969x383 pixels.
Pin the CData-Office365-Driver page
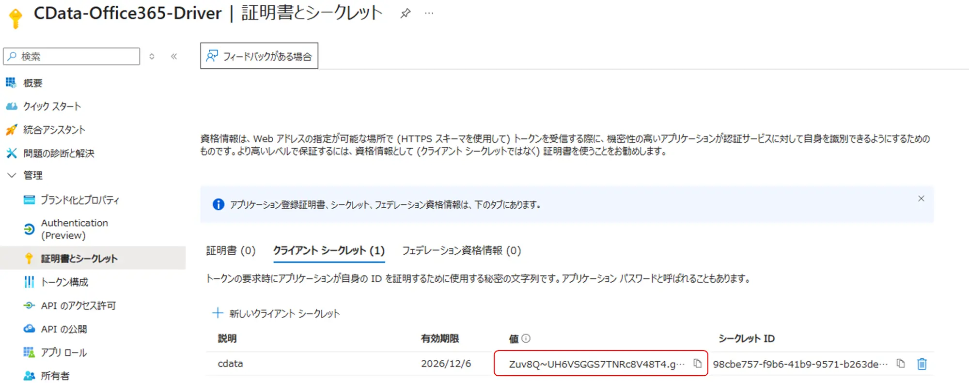(x=406, y=14)
